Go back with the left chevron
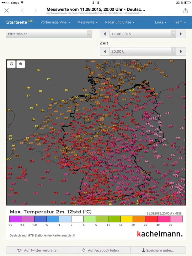This screenshot has width=192, height=256. (22, 10)
